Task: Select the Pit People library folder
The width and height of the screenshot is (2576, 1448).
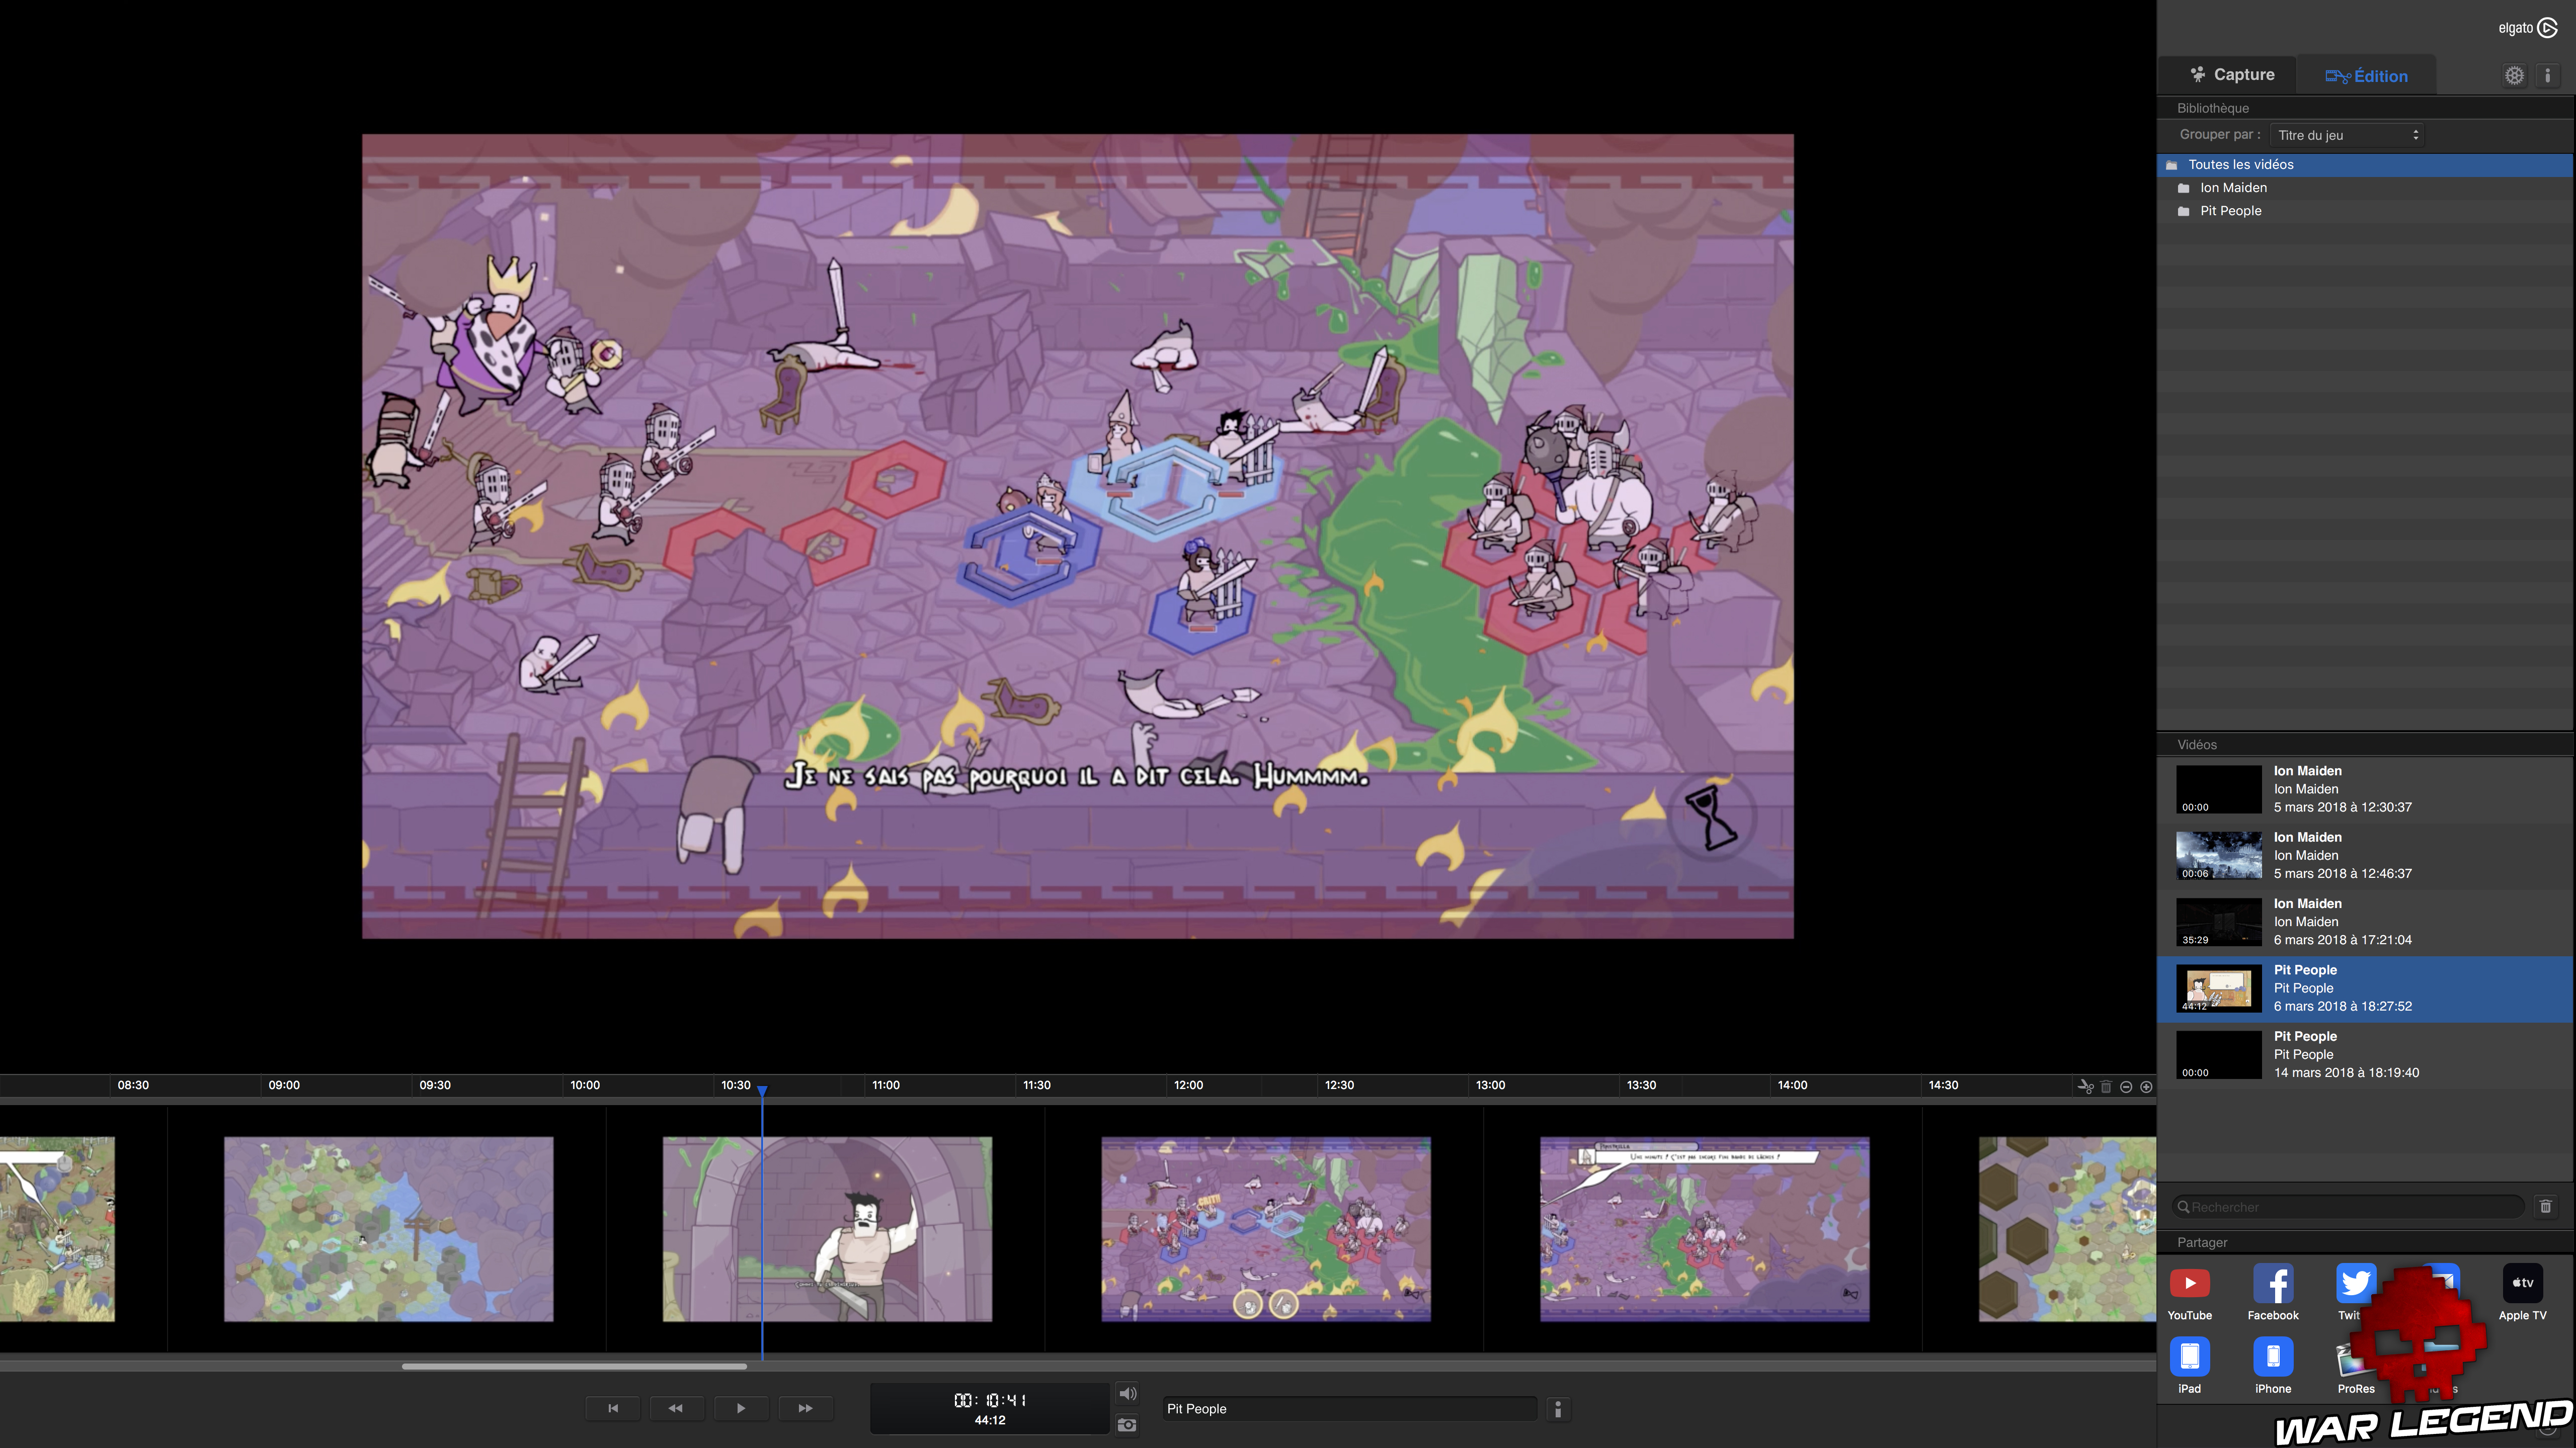Action: click(x=2230, y=211)
